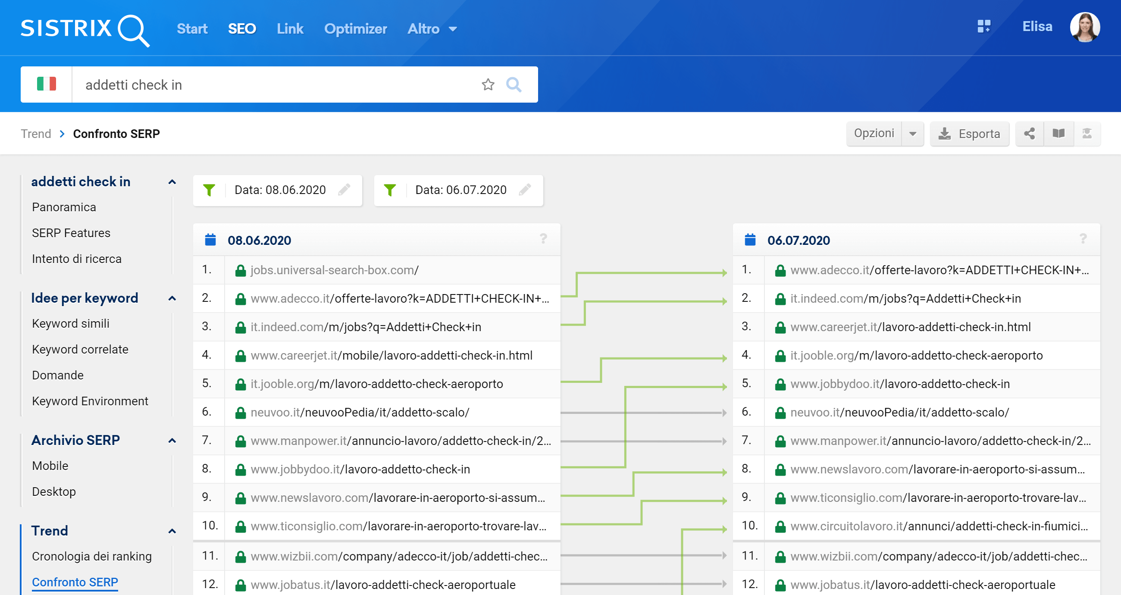Click the filter funnel for 08.06.2020
1121x595 pixels.
pyautogui.click(x=209, y=190)
